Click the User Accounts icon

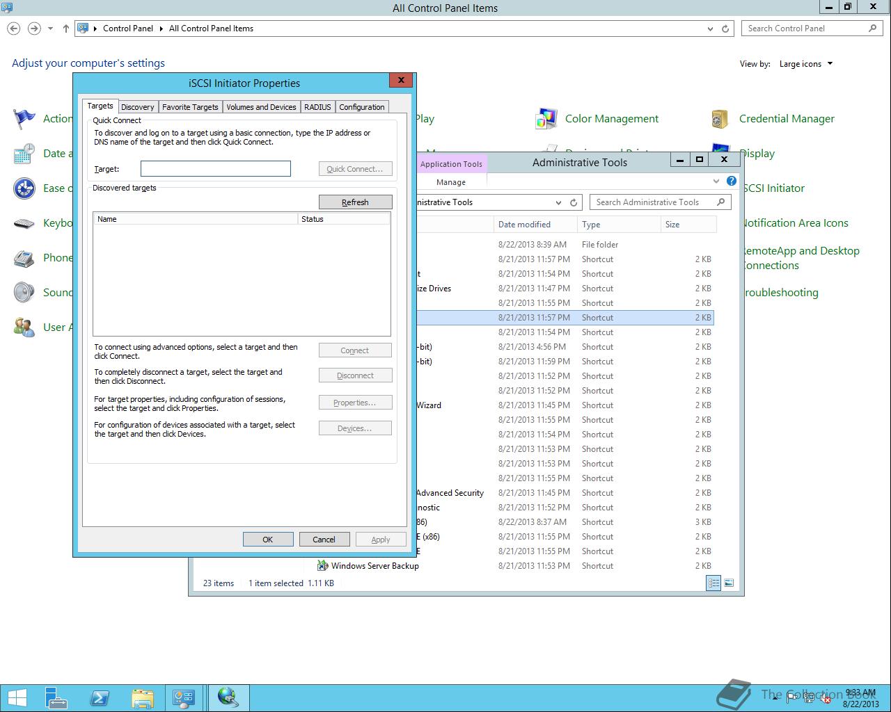[x=24, y=327]
